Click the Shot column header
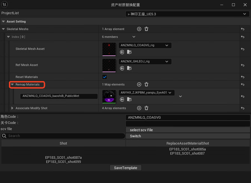 pos(63,143)
